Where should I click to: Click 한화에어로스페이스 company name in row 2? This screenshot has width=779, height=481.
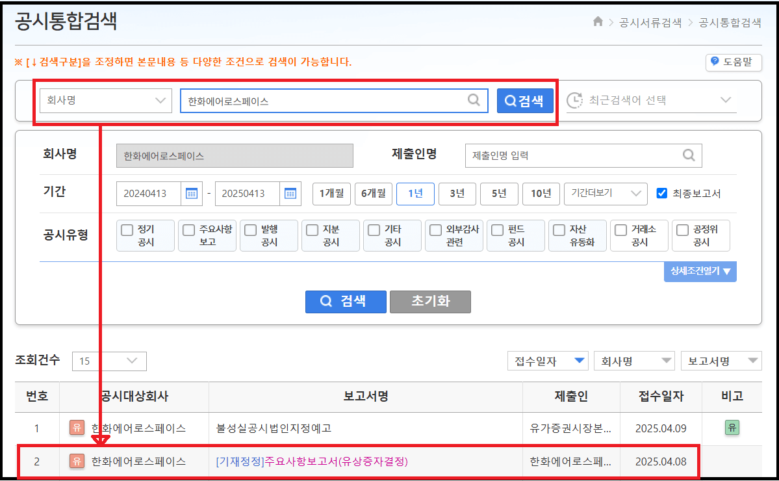[138, 461]
